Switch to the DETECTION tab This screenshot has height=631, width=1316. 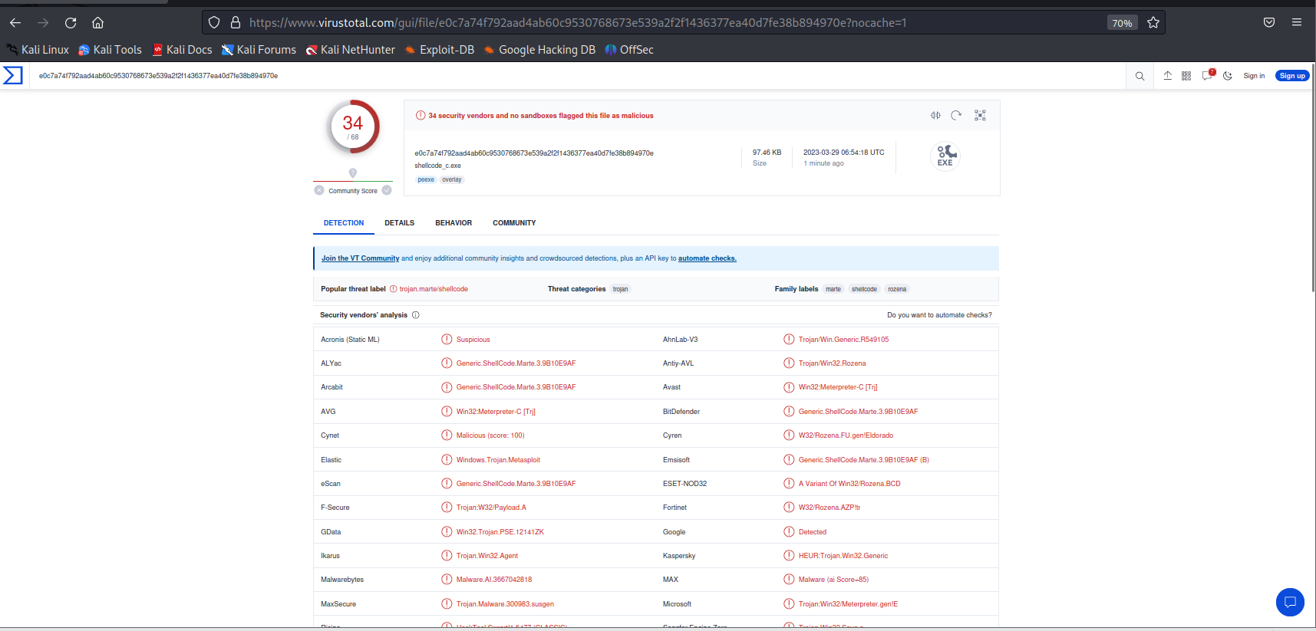pos(344,223)
